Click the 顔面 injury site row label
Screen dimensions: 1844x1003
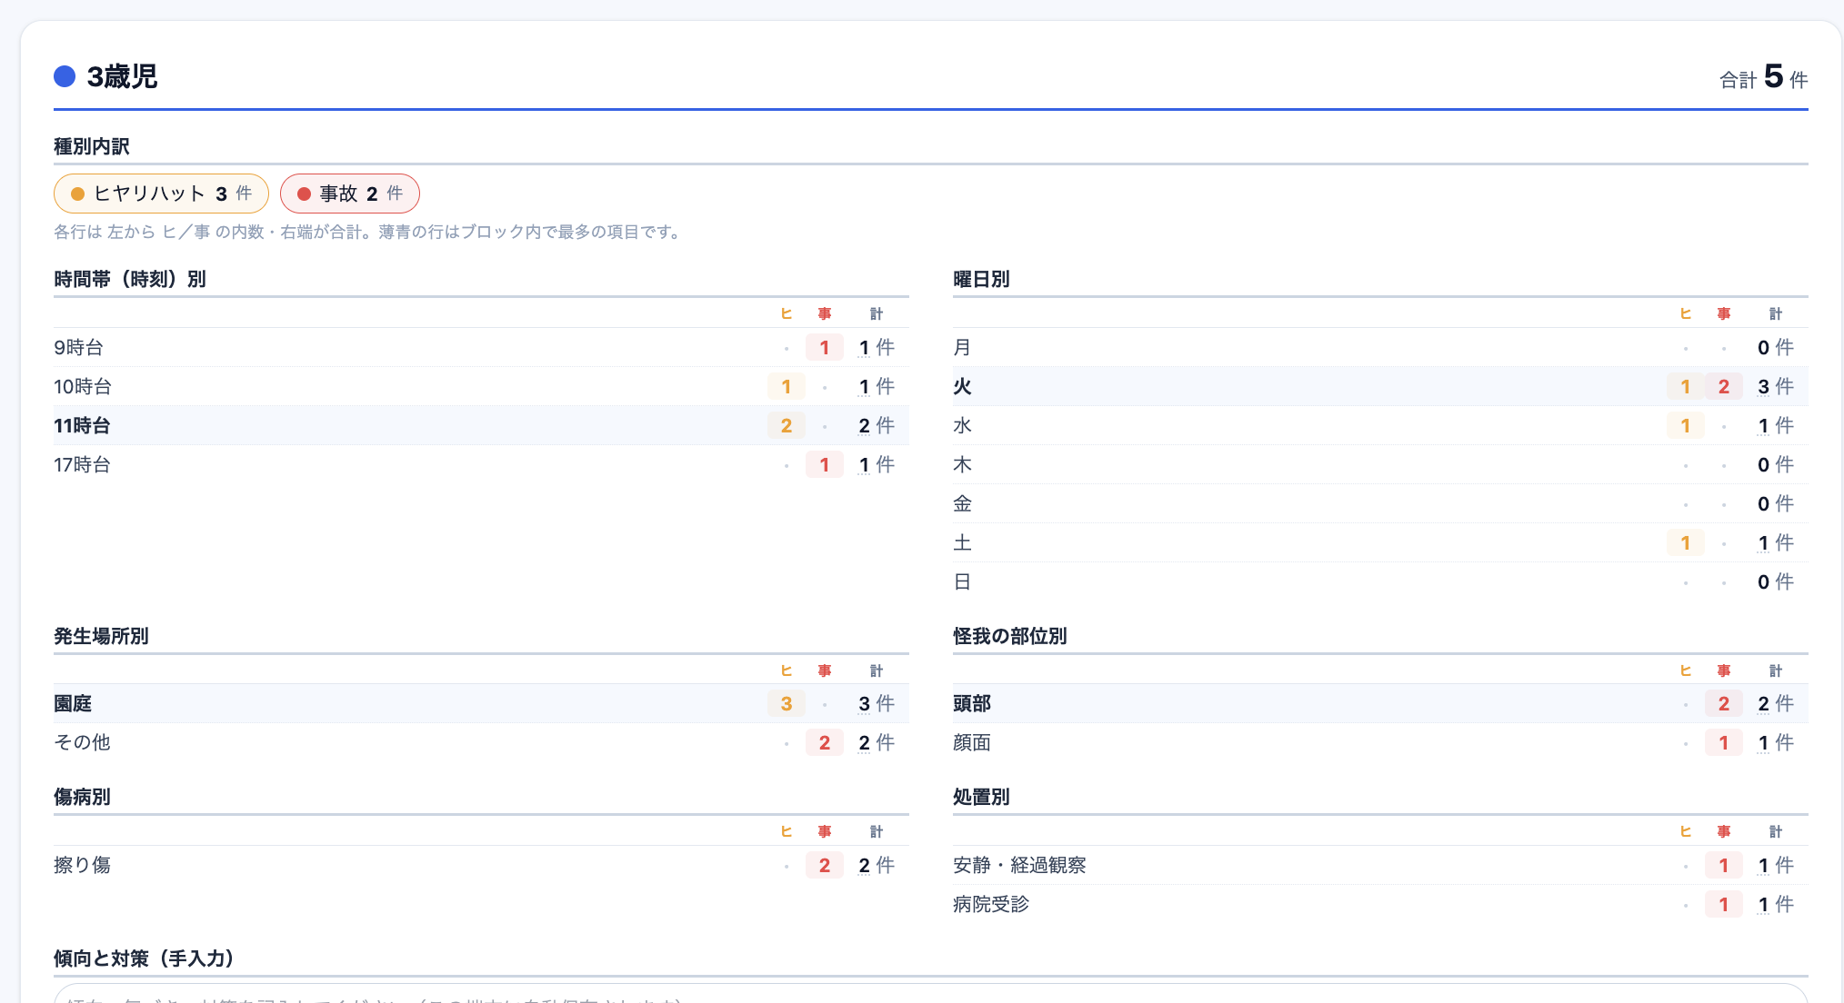point(972,742)
